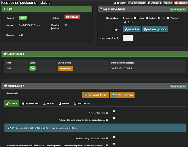Switch to the Démons tab
Screen dimensions: 188x147
click(49, 103)
